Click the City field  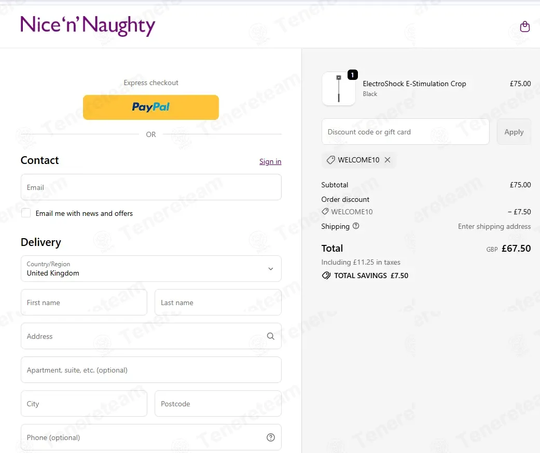coord(84,404)
